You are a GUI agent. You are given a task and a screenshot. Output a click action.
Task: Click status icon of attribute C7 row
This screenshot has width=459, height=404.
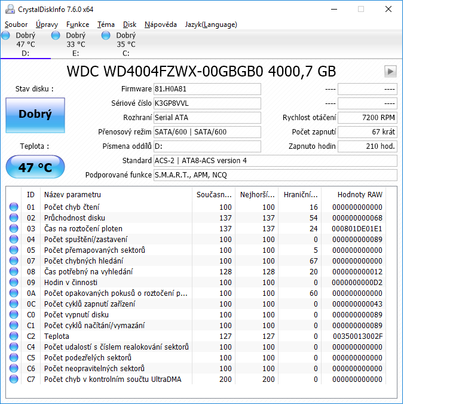[x=14, y=379]
